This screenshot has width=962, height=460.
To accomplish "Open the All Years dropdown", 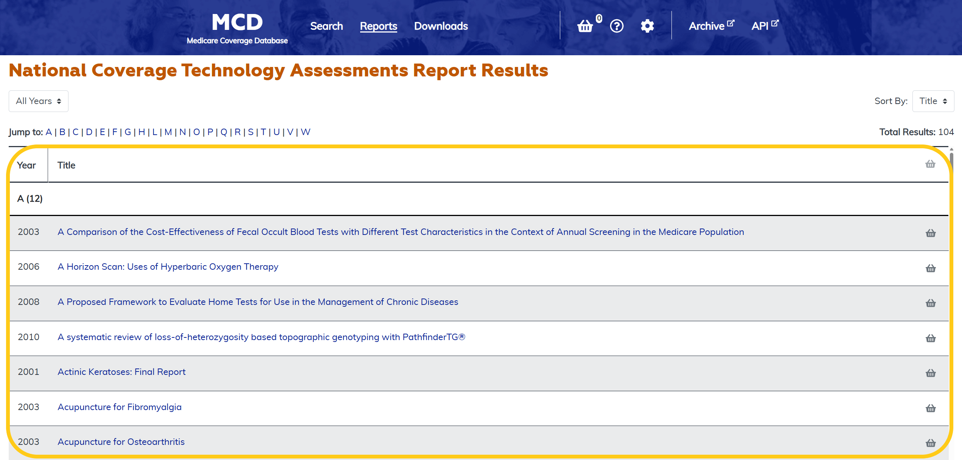I will 39,101.
